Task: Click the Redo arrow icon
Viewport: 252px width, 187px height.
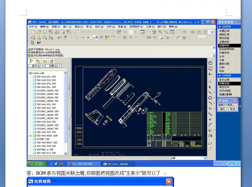Action: 89,32
